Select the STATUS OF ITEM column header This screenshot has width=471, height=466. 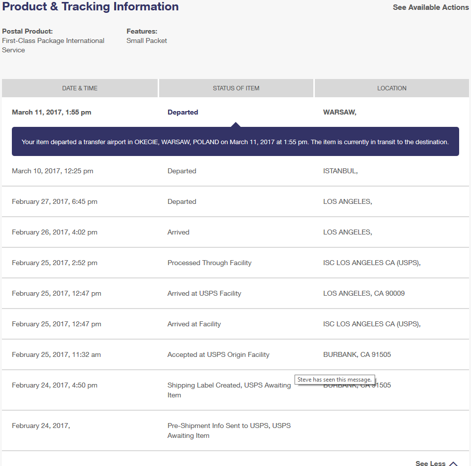[x=236, y=88]
